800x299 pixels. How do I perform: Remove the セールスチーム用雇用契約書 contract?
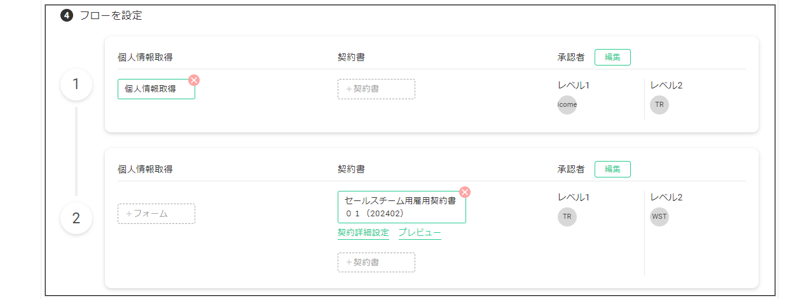point(465,192)
